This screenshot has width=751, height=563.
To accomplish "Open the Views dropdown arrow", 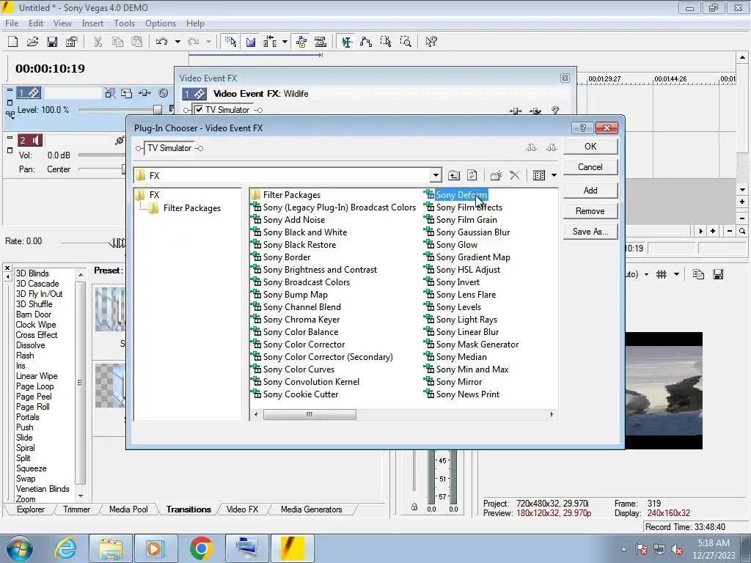I will (x=554, y=175).
